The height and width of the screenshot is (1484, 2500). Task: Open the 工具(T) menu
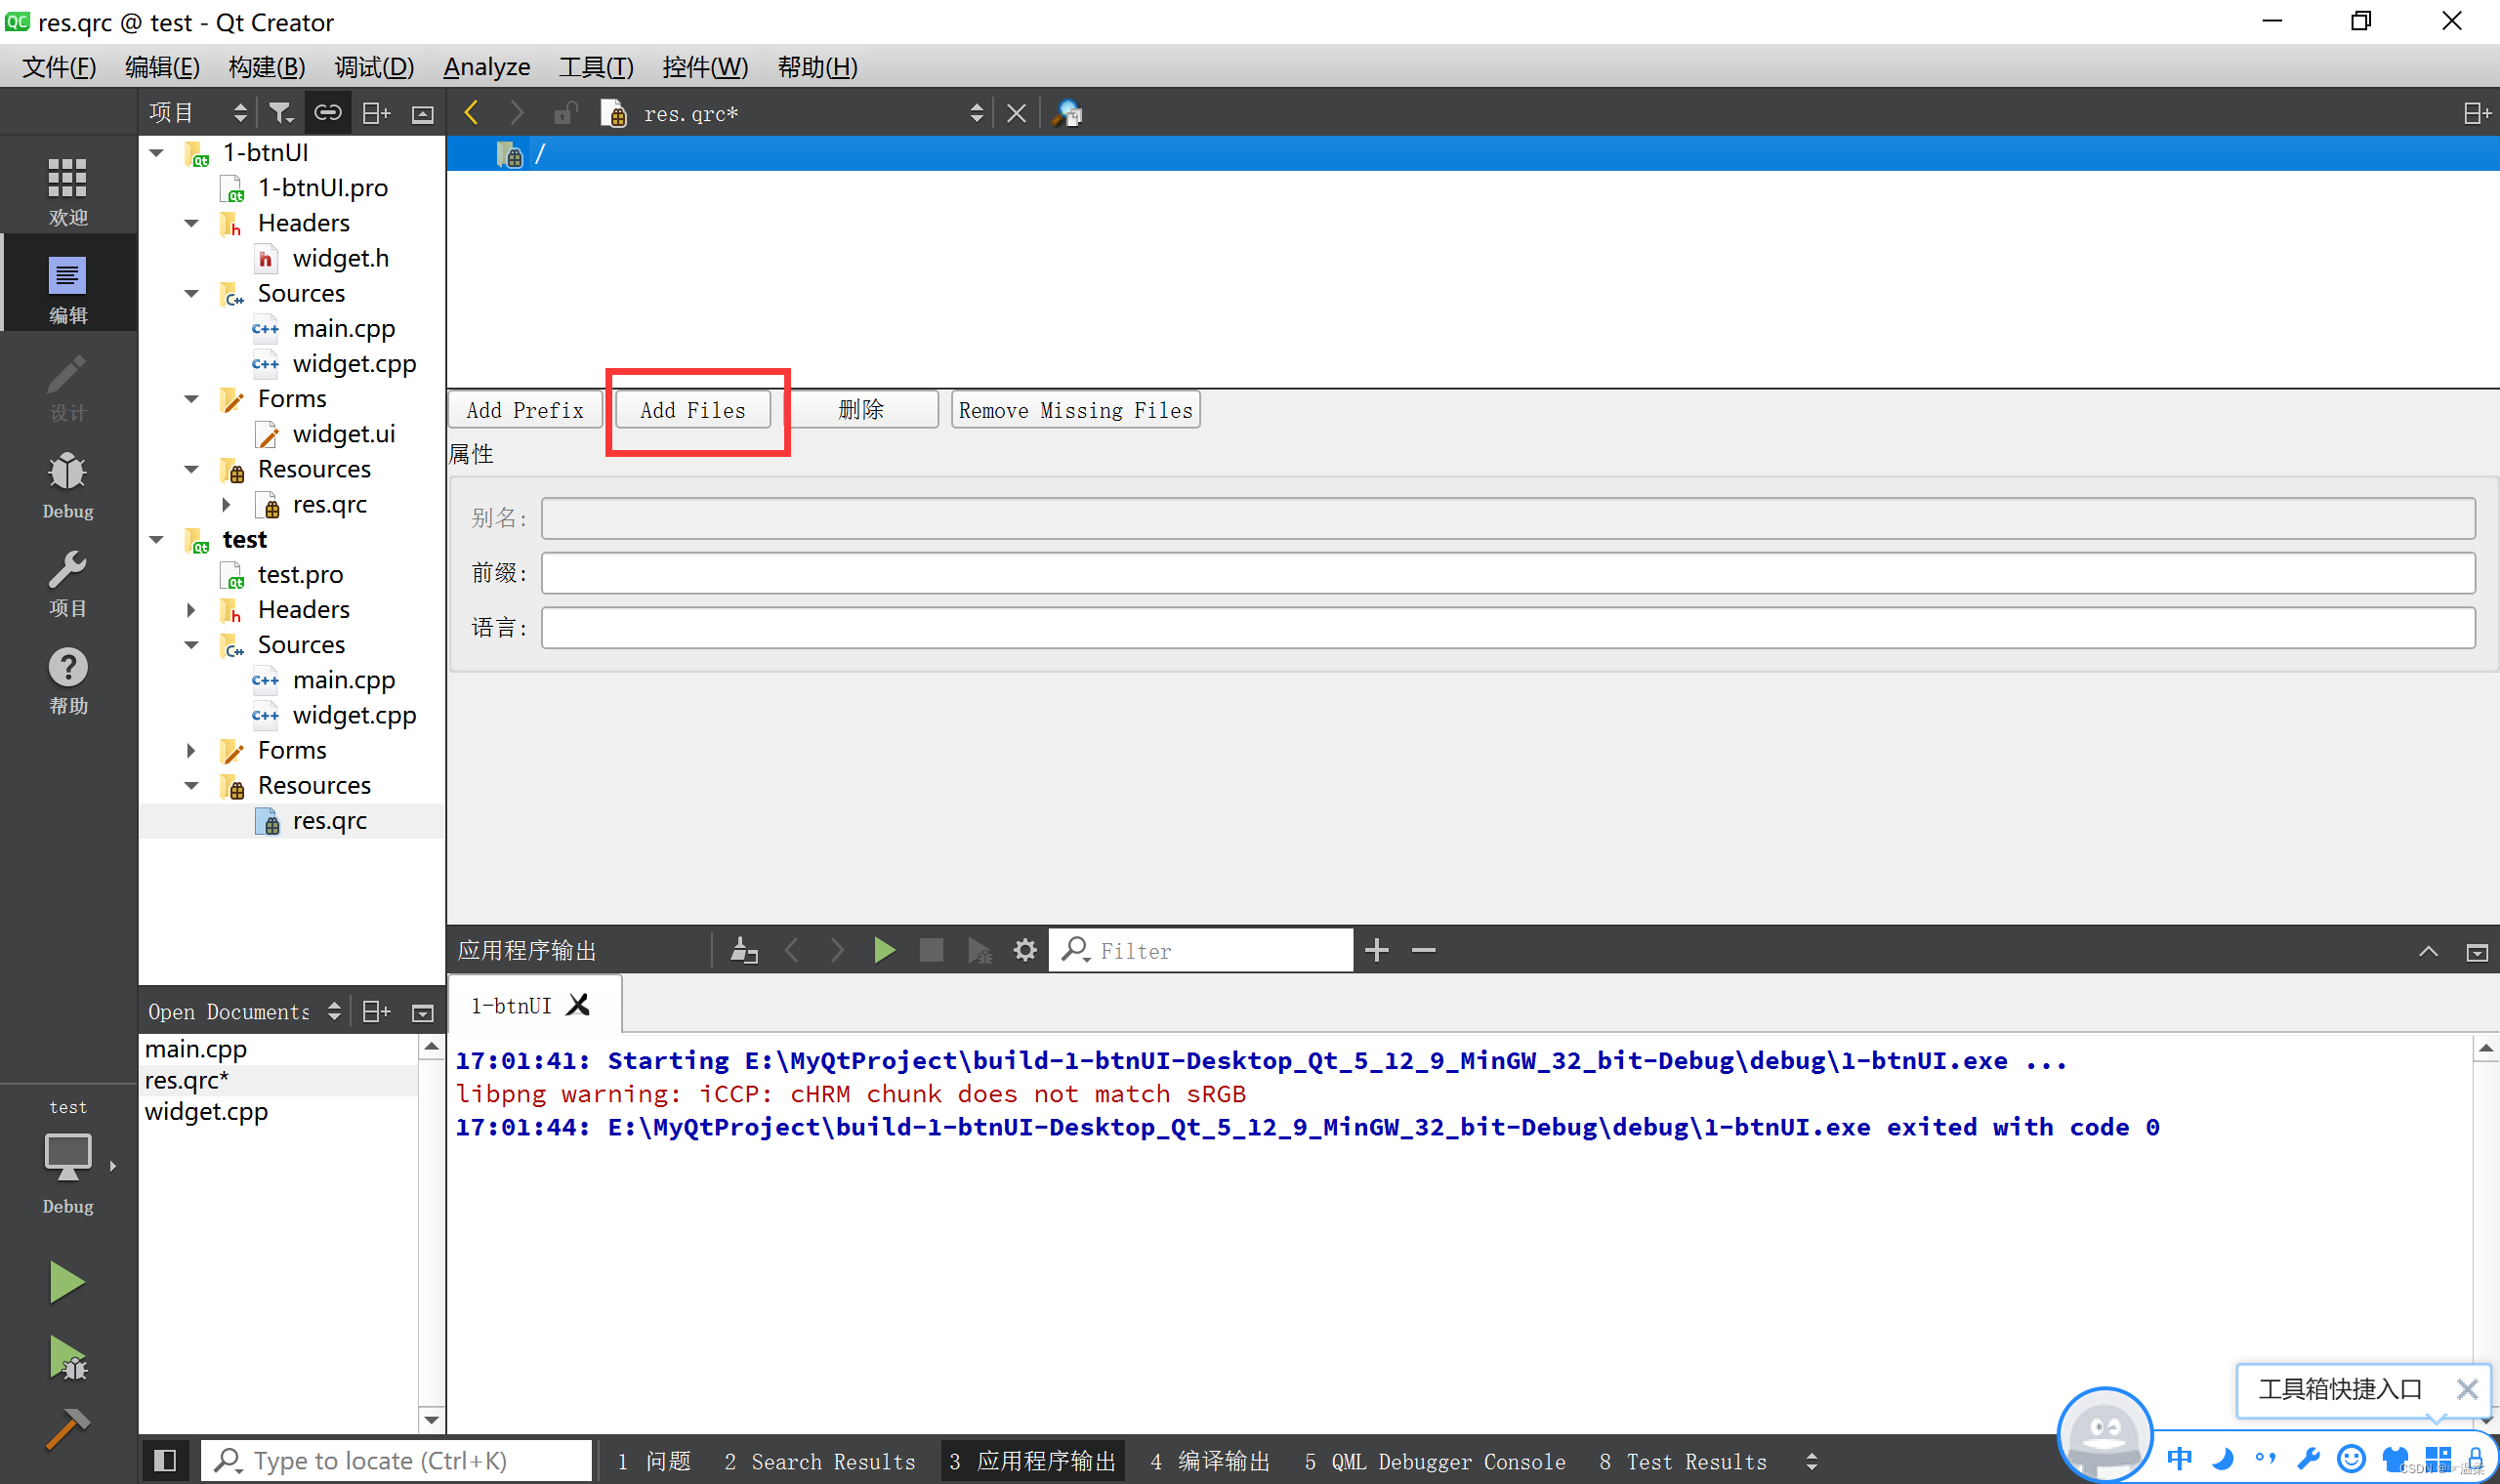point(596,67)
